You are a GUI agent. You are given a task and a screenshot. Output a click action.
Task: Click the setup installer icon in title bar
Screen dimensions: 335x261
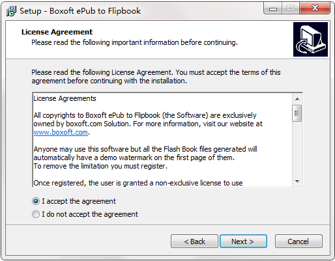click(x=11, y=11)
